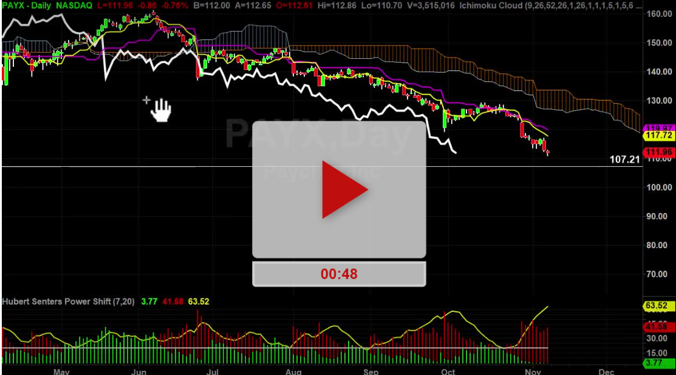Click the Jun label on time axis
The image size is (676, 375).
tap(139, 370)
